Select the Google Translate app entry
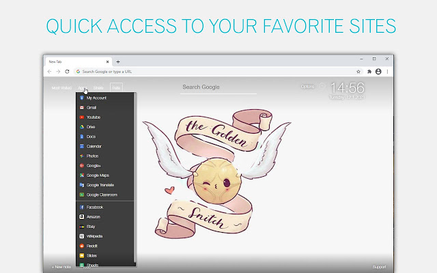437x273 pixels. coord(104,185)
